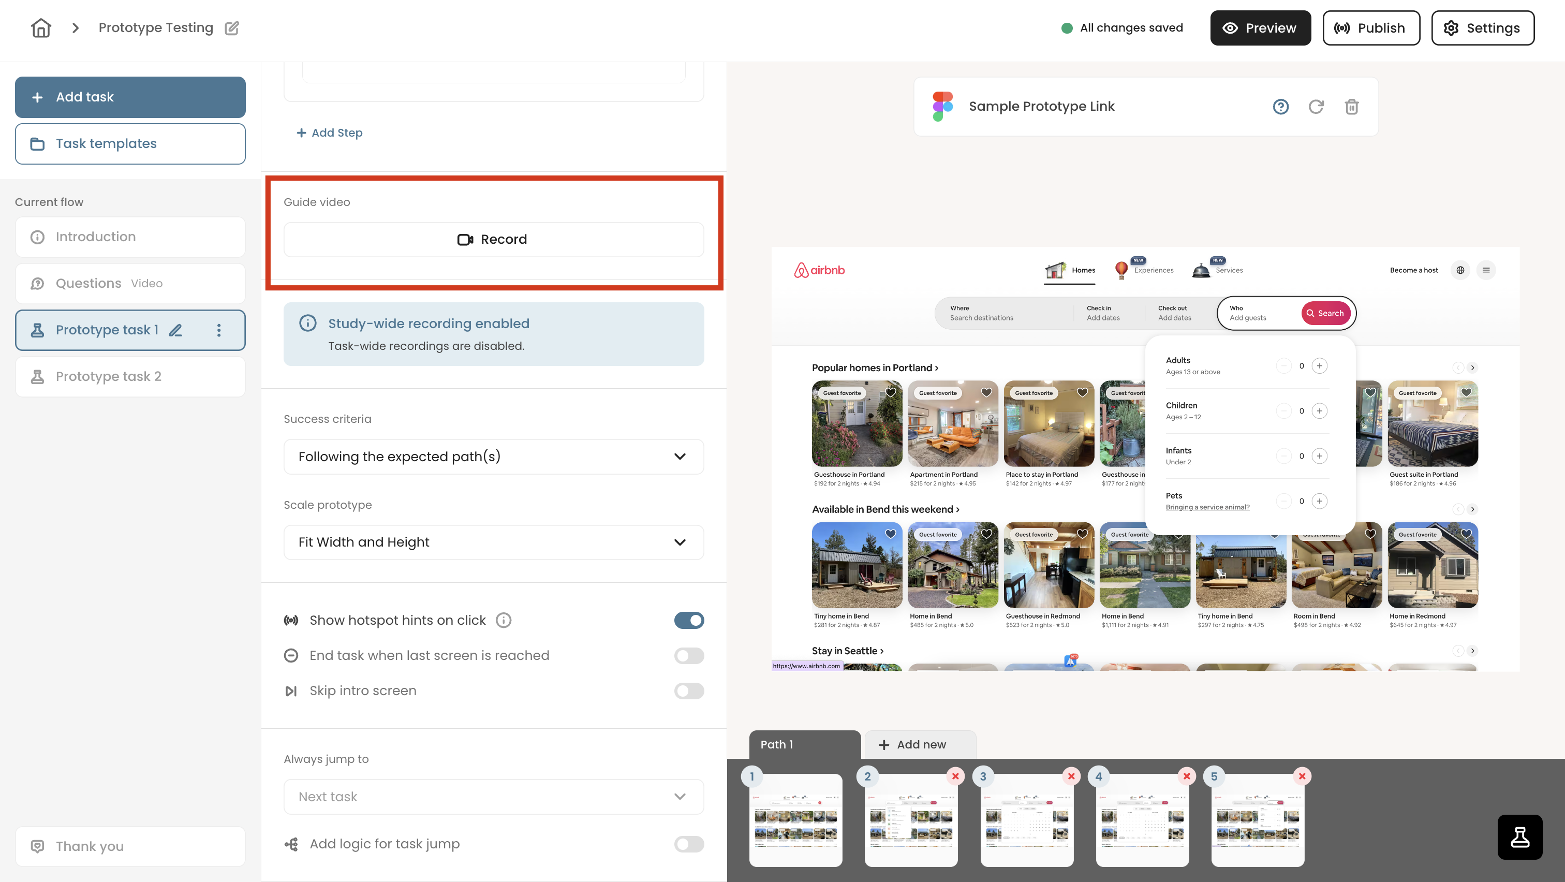Open Task templates
The height and width of the screenshot is (882, 1565).
pyautogui.click(x=130, y=144)
